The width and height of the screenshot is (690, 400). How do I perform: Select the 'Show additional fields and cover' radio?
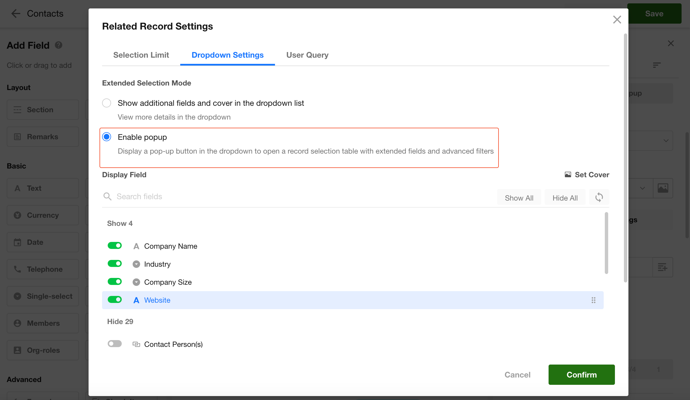[x=107, y=103]
